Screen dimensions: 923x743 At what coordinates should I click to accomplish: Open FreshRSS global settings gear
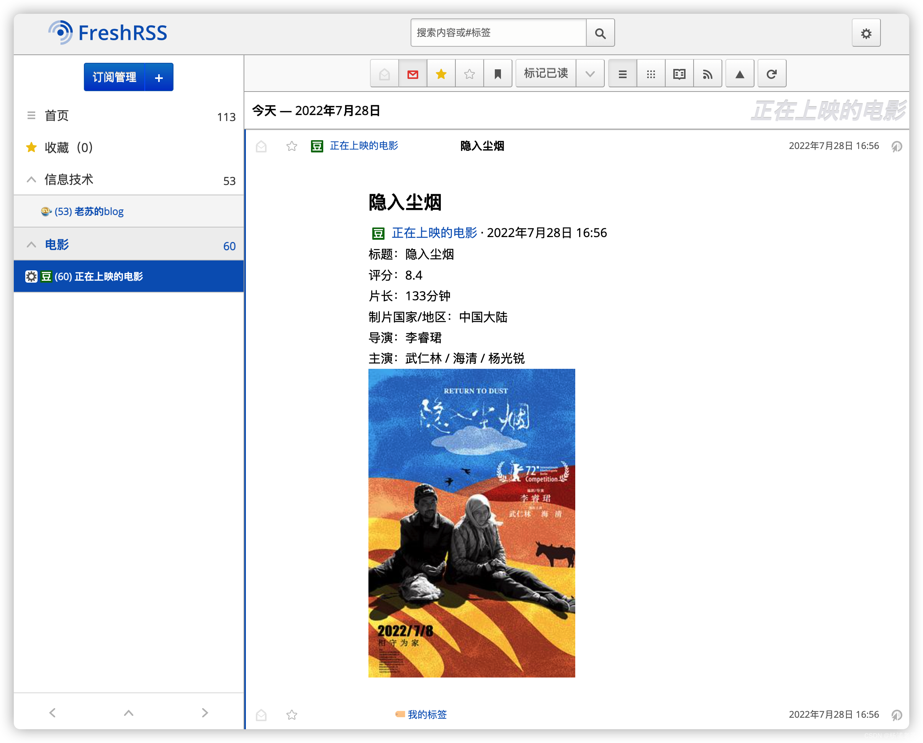tap(866, 33)
